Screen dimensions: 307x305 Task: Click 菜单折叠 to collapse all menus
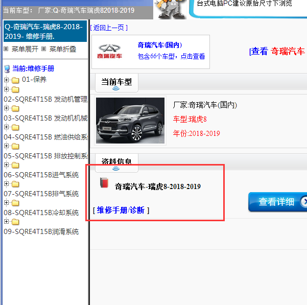(x=63, y=49)
